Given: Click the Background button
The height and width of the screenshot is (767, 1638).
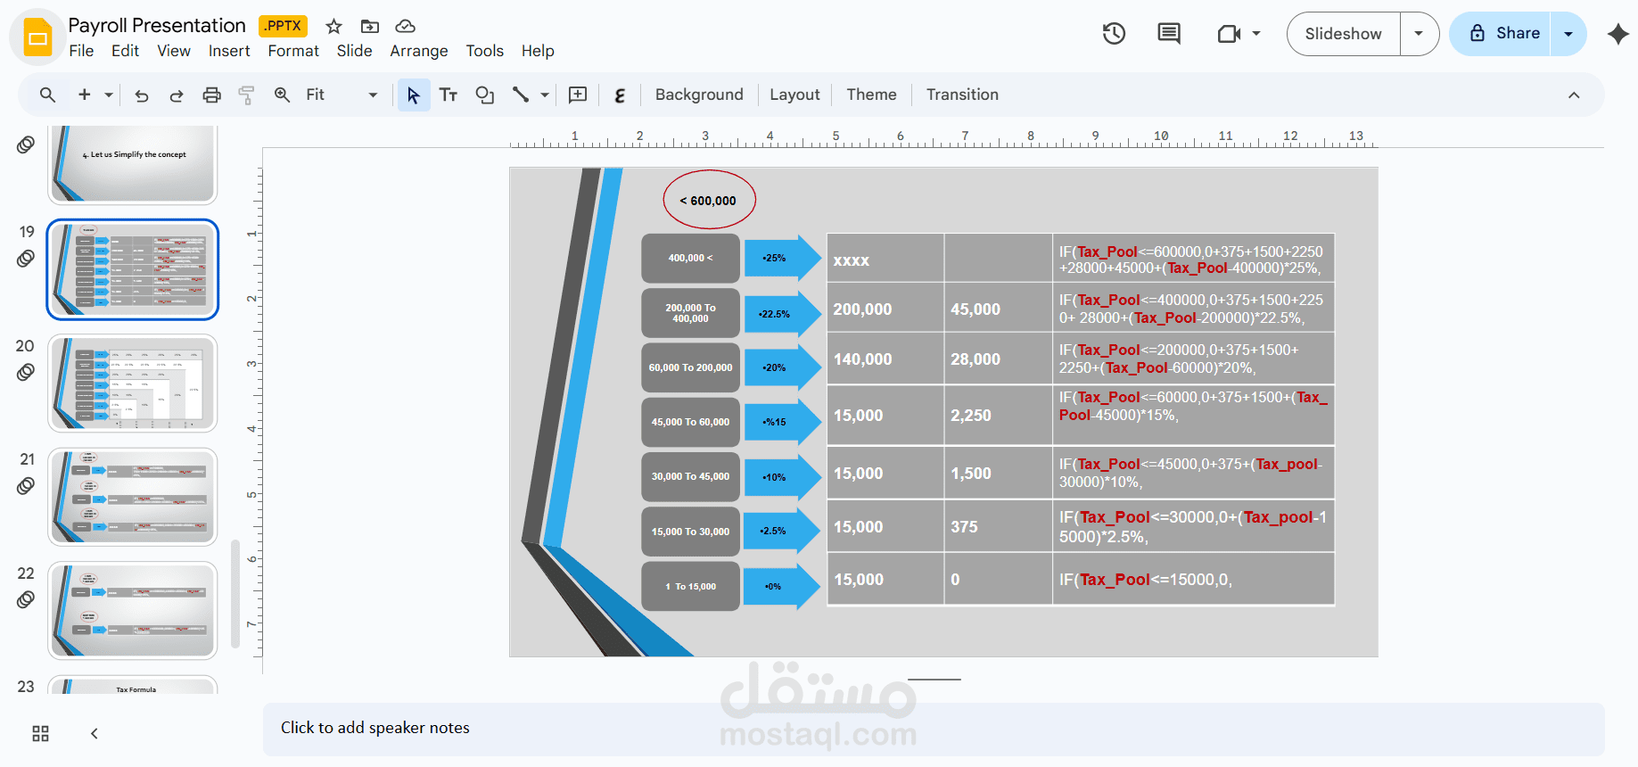Looking at the screenshot, I should coord(699,95).
